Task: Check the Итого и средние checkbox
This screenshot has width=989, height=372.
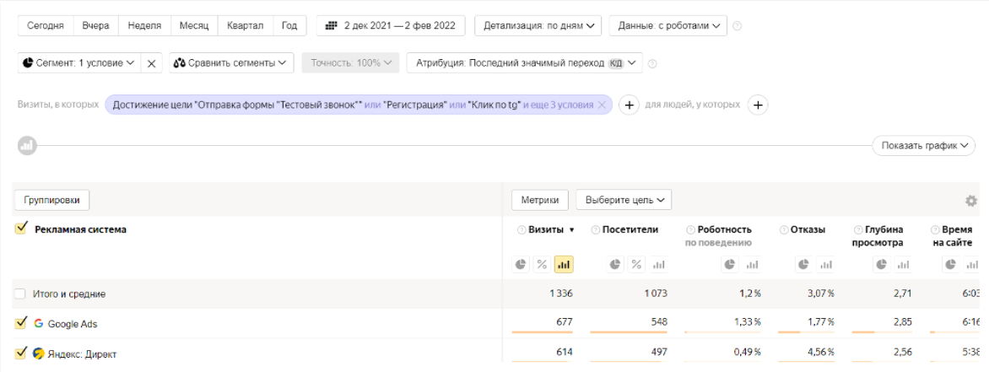Action: (x=20, y=294)
